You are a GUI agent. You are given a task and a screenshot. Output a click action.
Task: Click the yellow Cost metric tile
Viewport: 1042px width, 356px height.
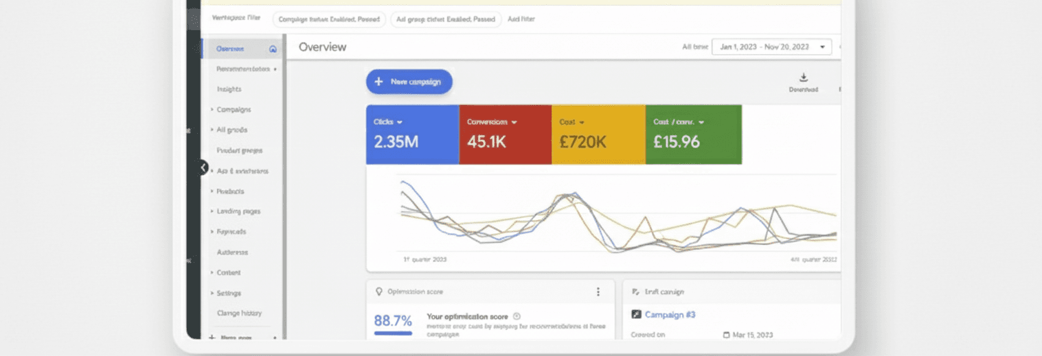pos(598,134)
